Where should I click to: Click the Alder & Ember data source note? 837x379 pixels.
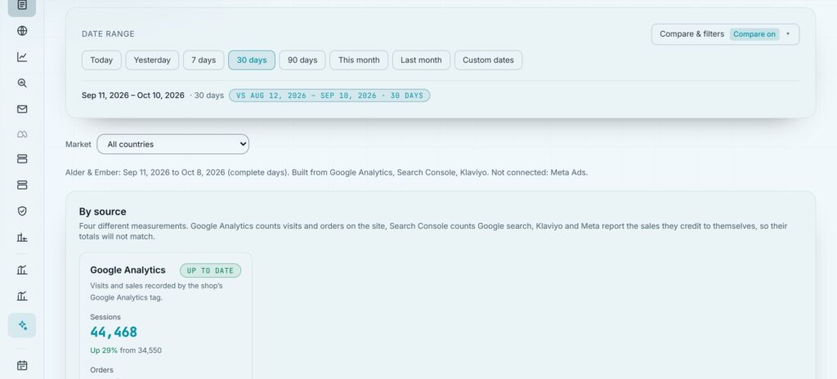tap(326, 172)
